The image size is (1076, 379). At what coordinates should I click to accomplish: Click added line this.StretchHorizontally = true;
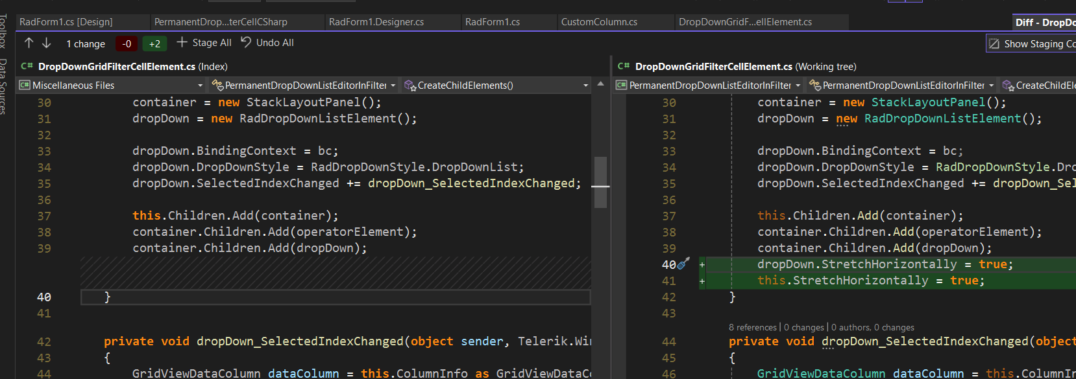pyautogui.click(x=871, y=281)
